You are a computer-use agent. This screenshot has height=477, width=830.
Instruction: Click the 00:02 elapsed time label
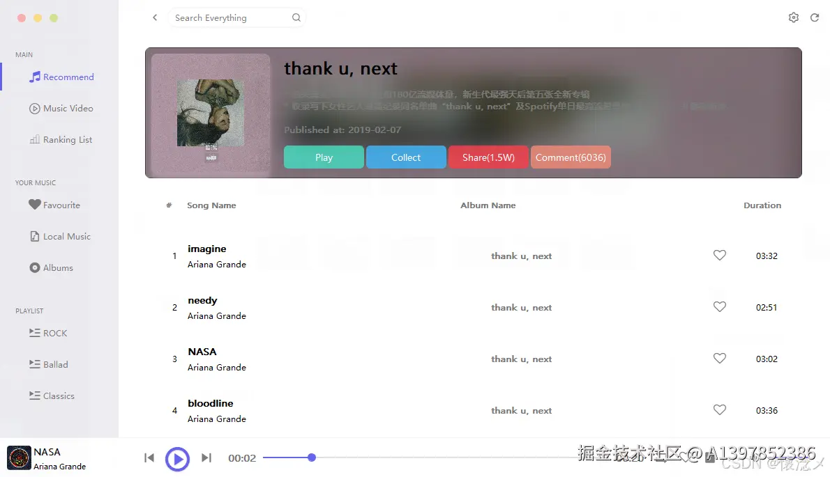242,458
